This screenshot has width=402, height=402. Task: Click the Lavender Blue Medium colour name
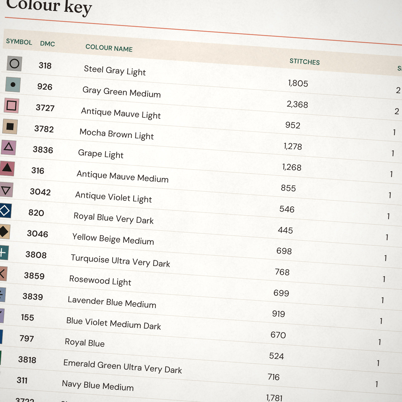coord(112,302)
